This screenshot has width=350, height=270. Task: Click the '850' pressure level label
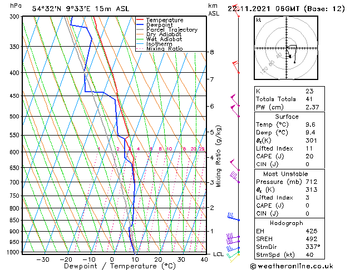[16, 221]
